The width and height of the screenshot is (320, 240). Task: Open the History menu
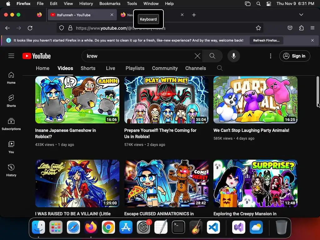(x=86, y=3)
